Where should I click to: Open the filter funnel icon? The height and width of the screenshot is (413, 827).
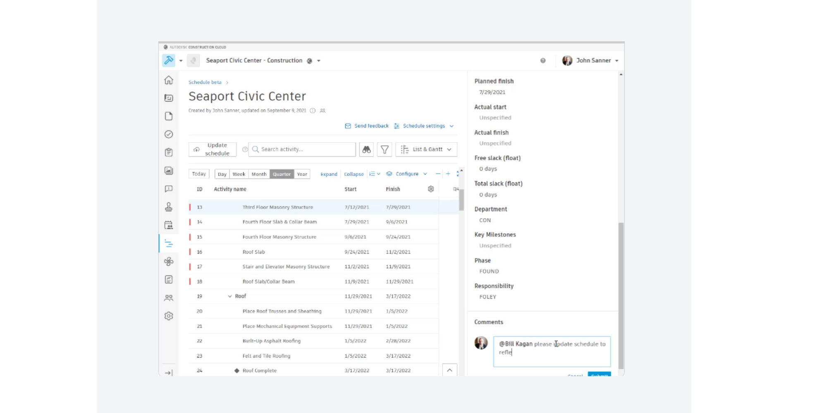point(385,150)
